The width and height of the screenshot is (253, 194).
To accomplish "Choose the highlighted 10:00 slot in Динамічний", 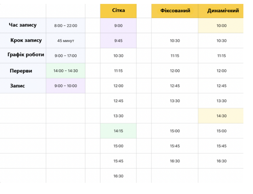I will tap(221, 25).
